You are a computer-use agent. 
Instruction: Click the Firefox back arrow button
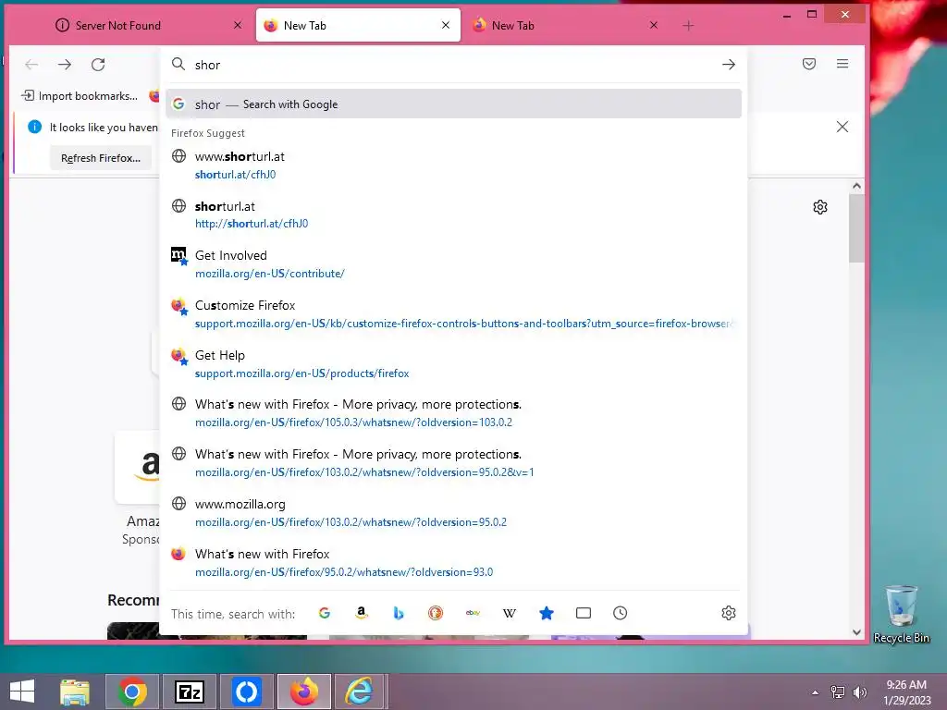coord(31,65)
